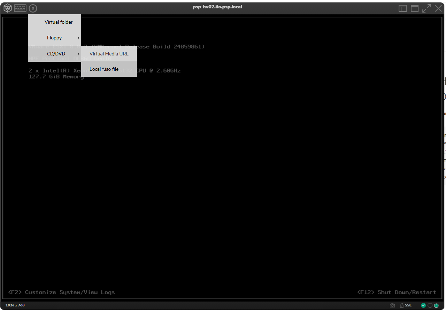Click the virtual media disc icon
The width and height of the screenshot is (446, 312).
point(33,9)
